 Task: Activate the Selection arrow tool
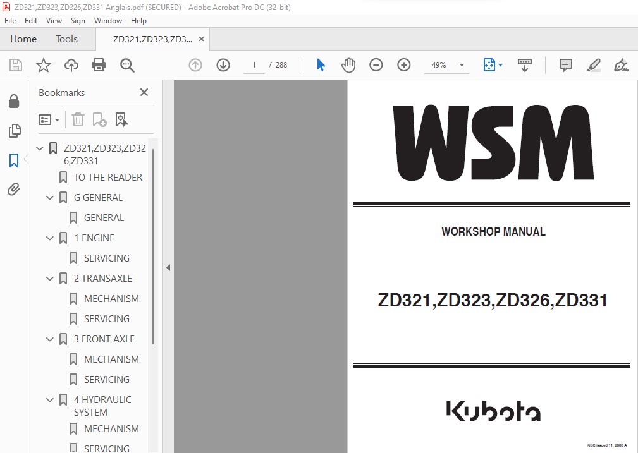pyautogui.click(x=321, y=65)
